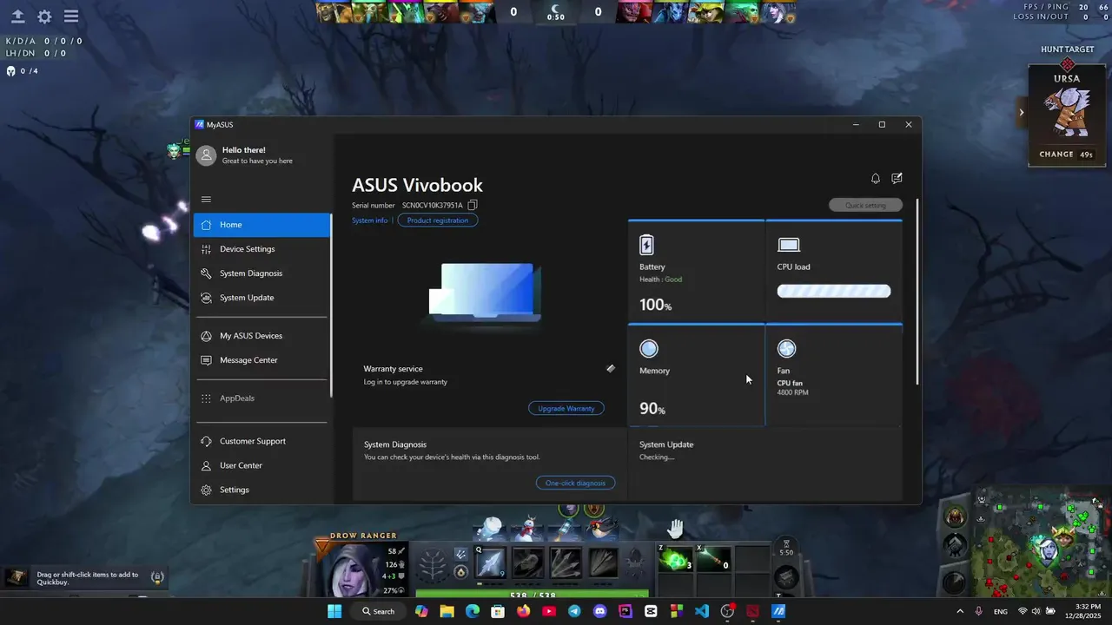1112x625 pixels.
Task: Open the ENG language switcher
Action: click(1001, 611)
